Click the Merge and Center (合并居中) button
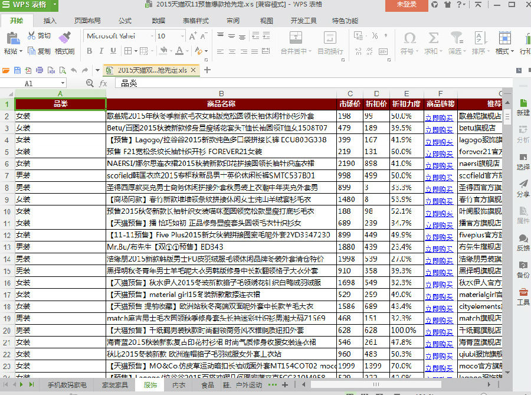Image resolution: width=531 pixels, height=395 pixels. point(296,43)
